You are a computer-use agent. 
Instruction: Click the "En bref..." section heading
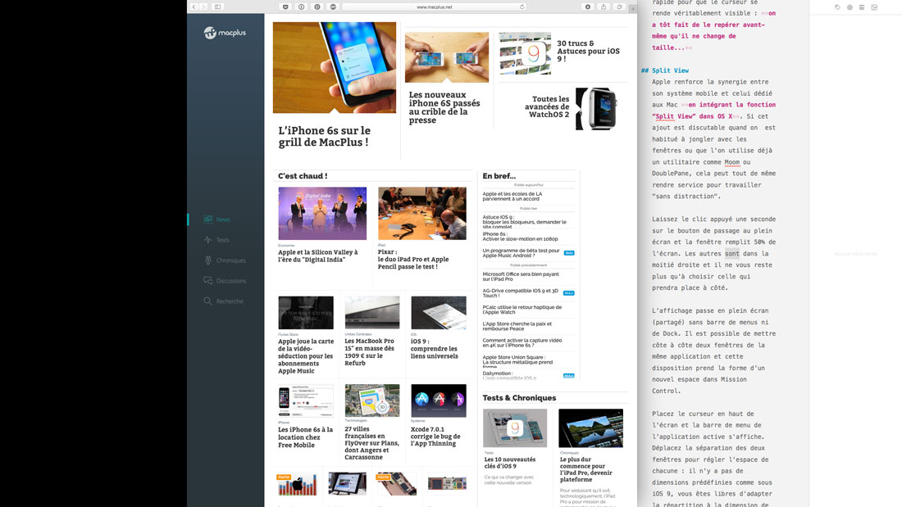click(x=499, y=176)
